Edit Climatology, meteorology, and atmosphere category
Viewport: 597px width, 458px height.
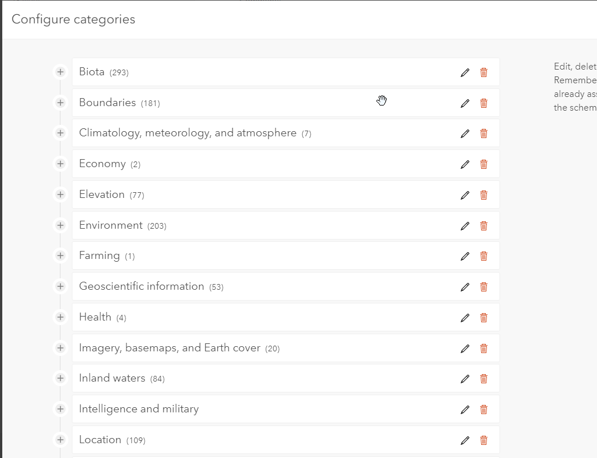(465, 133)
